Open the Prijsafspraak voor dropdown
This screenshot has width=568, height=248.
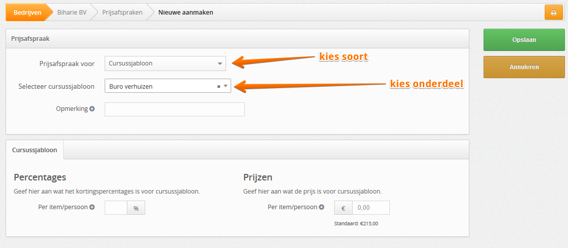point(165,64)
